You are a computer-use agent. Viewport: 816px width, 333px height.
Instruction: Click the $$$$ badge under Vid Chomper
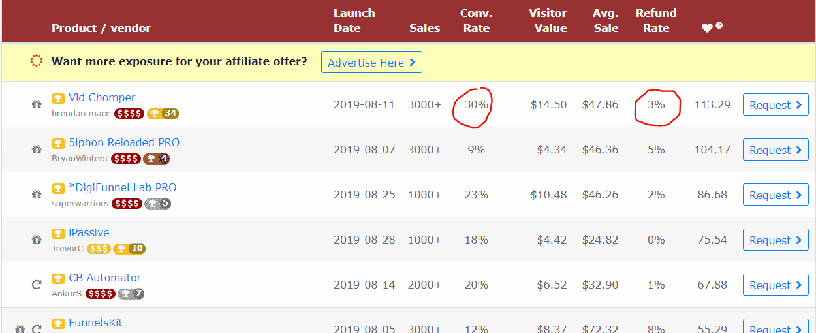(x=129, y=114)
